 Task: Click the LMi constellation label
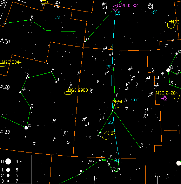[58, 17]
